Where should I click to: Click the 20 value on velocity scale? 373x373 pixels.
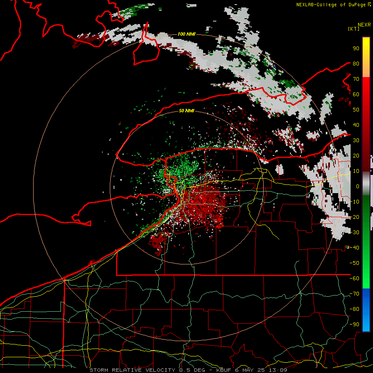click(x=356, y=155)
